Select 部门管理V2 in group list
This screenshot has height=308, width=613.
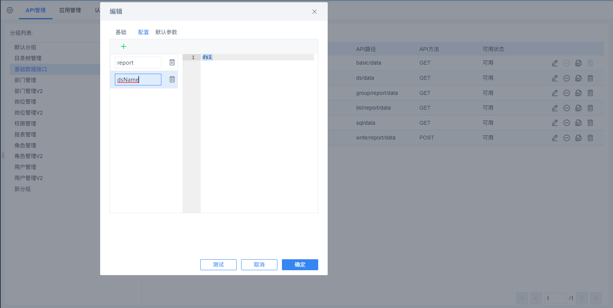28,91
